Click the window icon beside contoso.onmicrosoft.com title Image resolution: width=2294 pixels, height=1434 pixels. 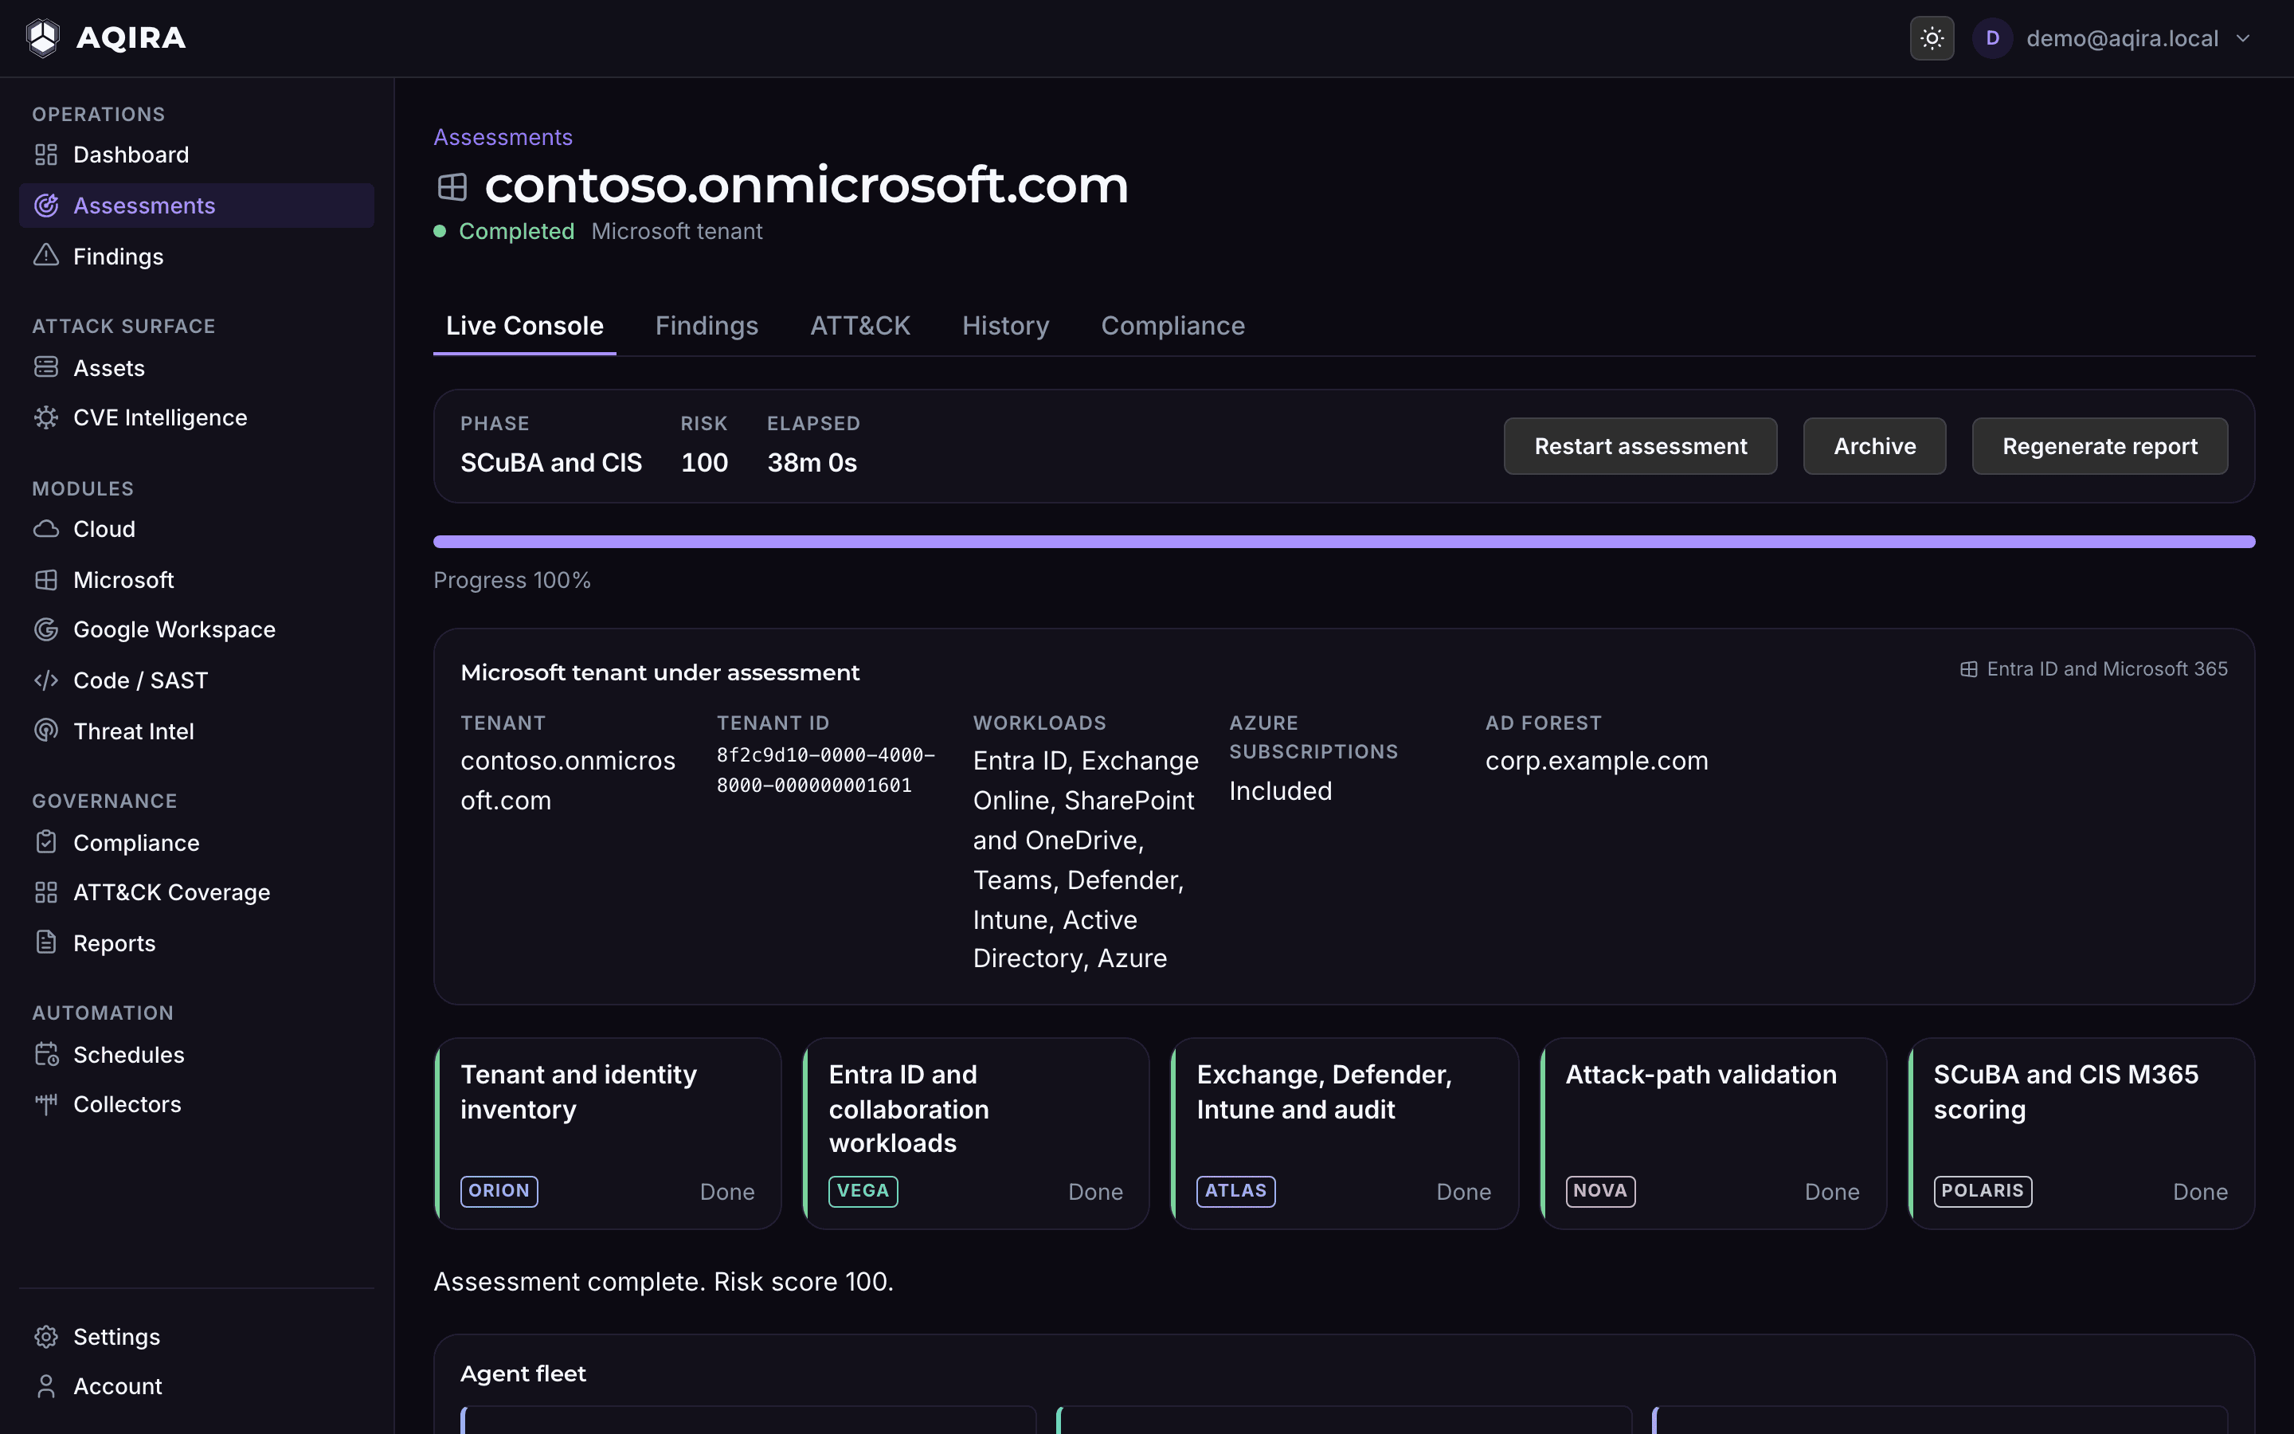(452, 187)
